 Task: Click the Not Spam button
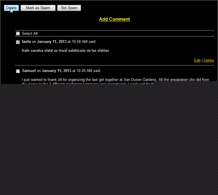pos(69,8)
